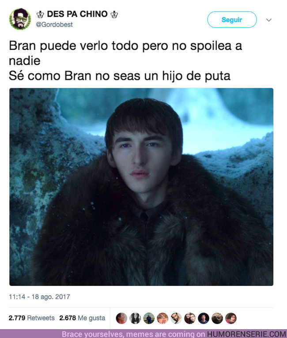Viewport: 287px width, 338px height.
Task: Click the tweet text about Bran
Action: (x=125, y=61)
